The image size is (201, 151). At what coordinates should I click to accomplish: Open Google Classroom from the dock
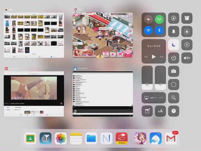tap(30, 138)
